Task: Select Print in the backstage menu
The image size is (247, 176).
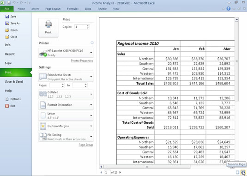Action: pos(16,73)
